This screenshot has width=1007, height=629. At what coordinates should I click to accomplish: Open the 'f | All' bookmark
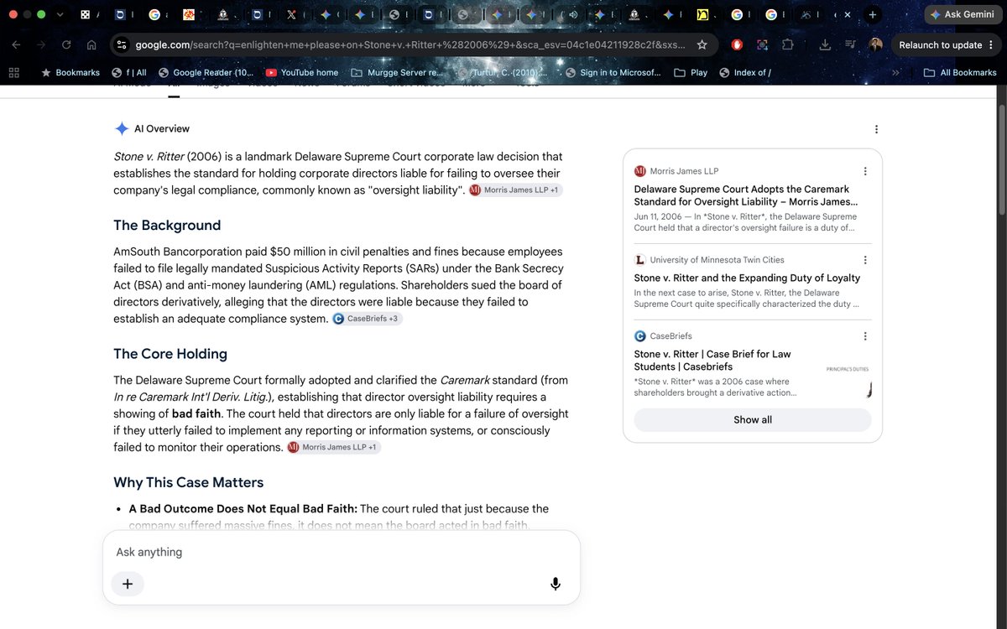click(x=130, y=73)
